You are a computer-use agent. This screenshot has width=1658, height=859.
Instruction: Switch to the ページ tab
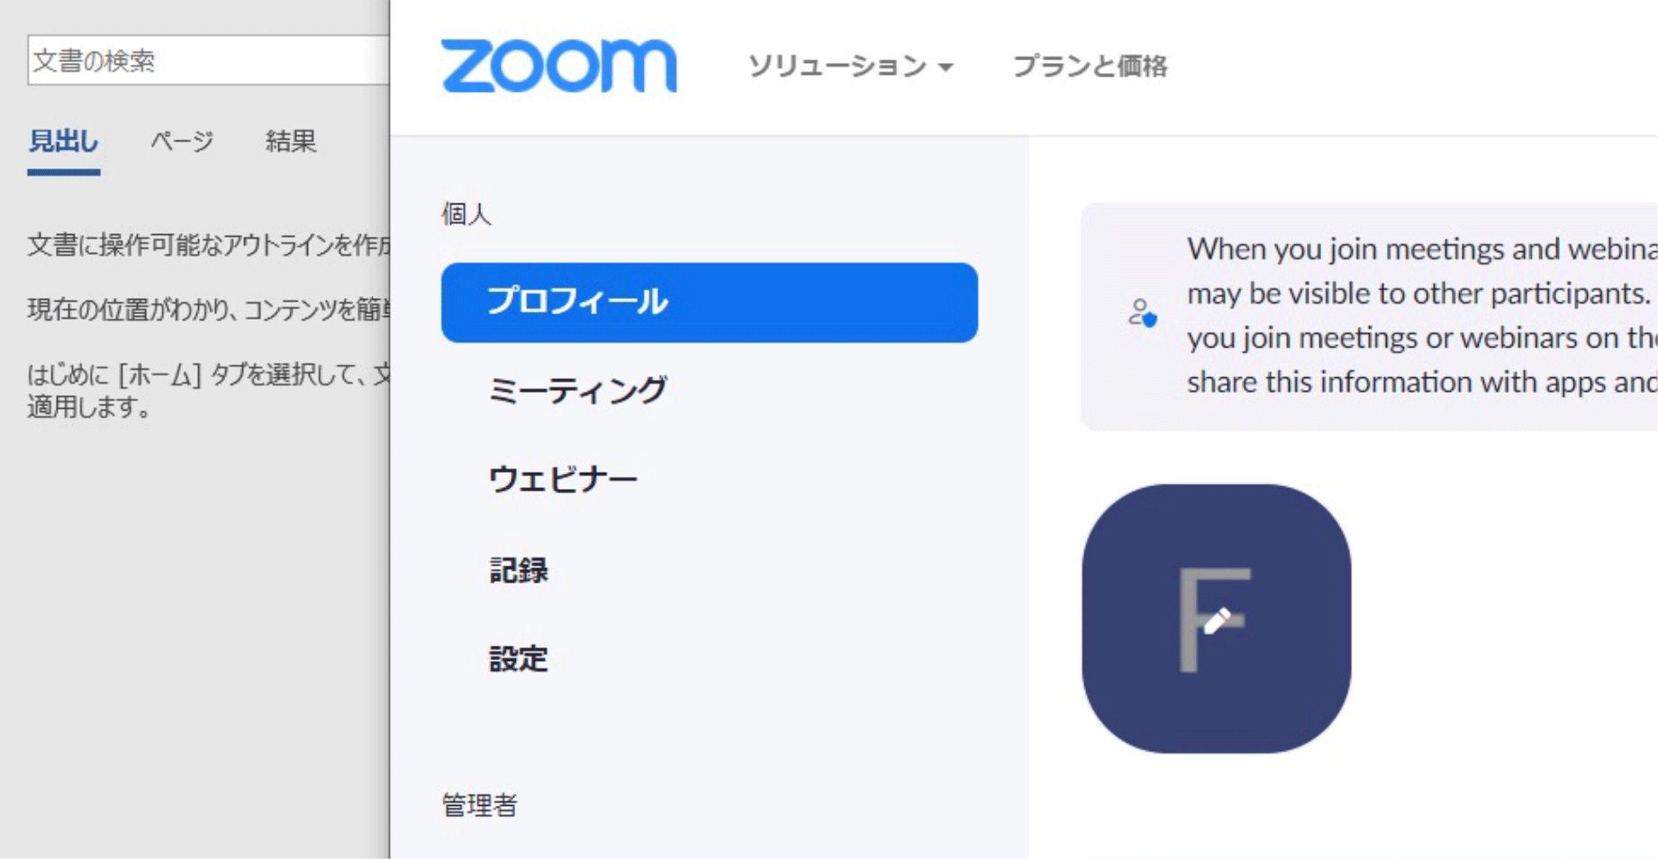[x=182, y=141]
